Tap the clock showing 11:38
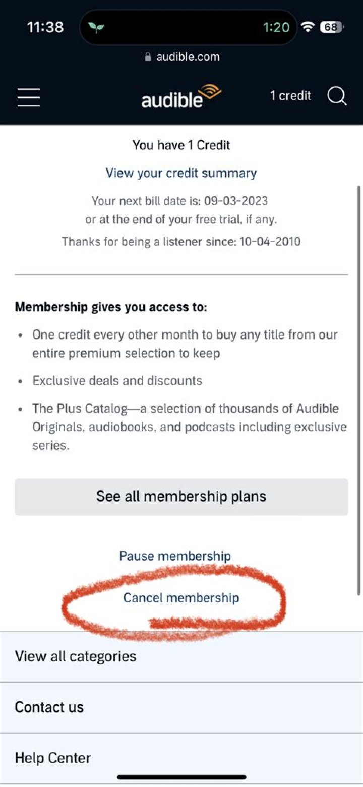Screen dimensions: 363x787 tap(44, 26)
